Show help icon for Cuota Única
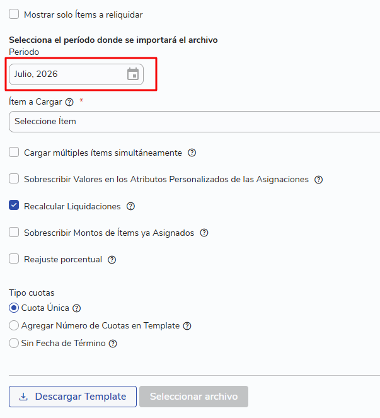The width and height of the screenshot is (380, 418). tap(77, 308)
